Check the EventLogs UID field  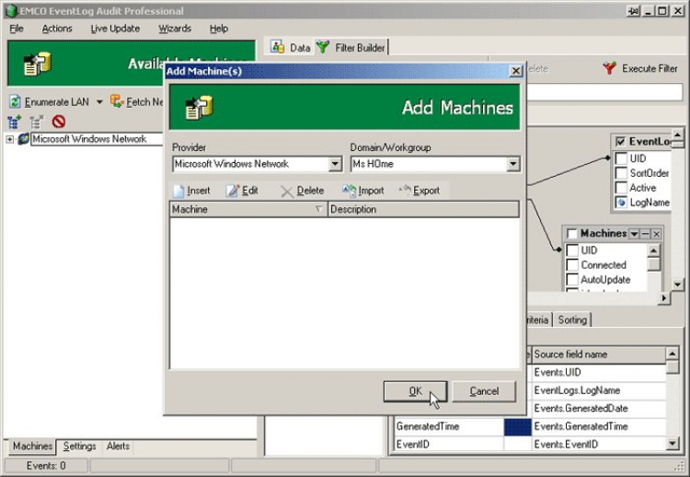point(621,158)
